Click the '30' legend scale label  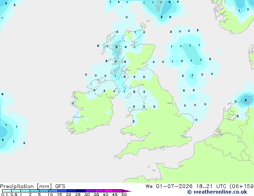click(87, 194)
